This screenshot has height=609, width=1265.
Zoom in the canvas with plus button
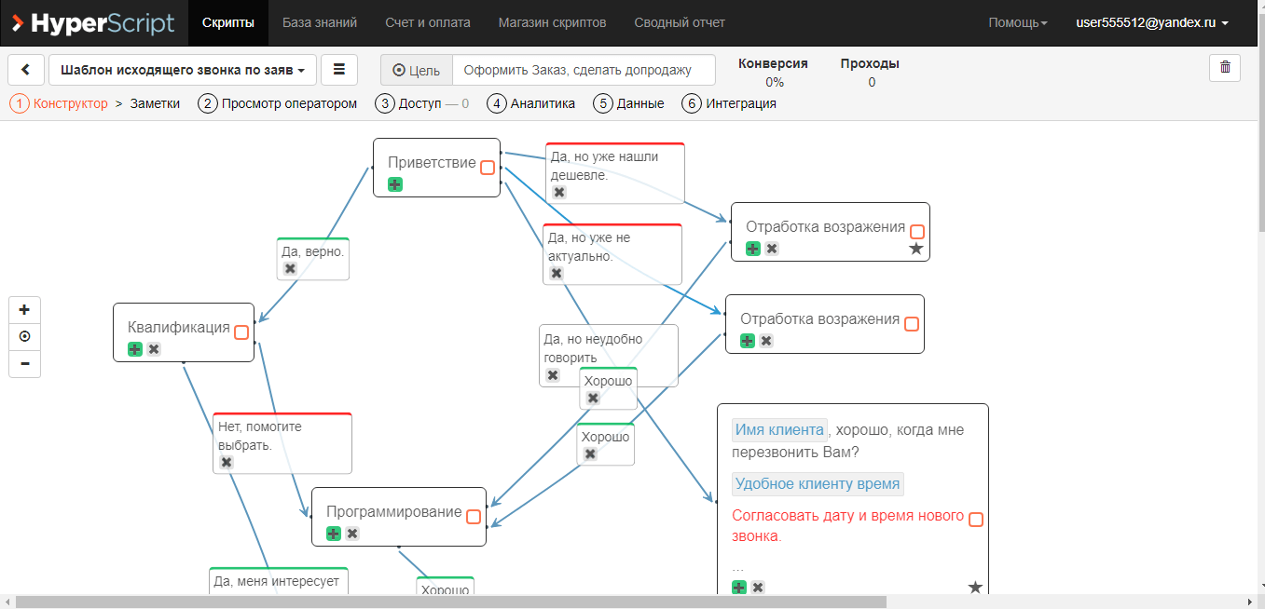(x=24, y=310)
